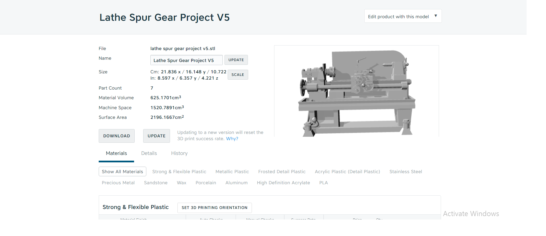Click the Material Volume value 625.1701cm3

click(166, 98)
